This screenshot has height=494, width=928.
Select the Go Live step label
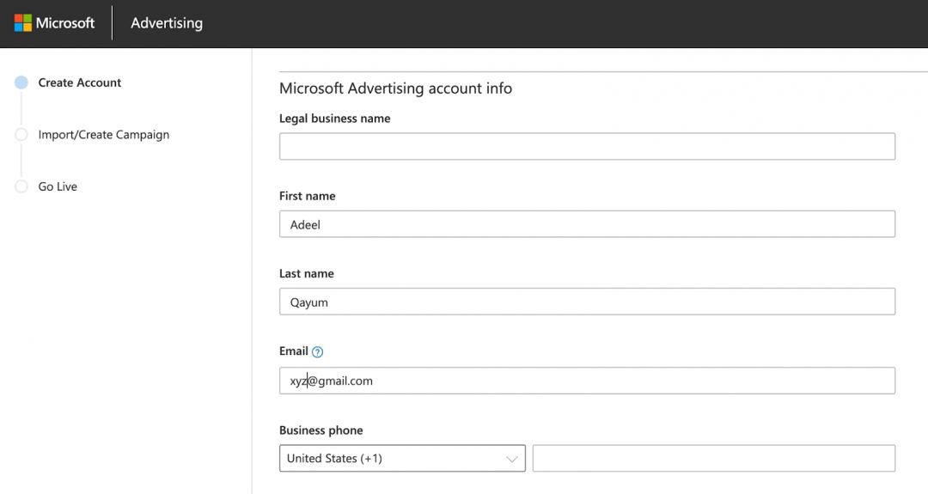(x=58, y=187)
